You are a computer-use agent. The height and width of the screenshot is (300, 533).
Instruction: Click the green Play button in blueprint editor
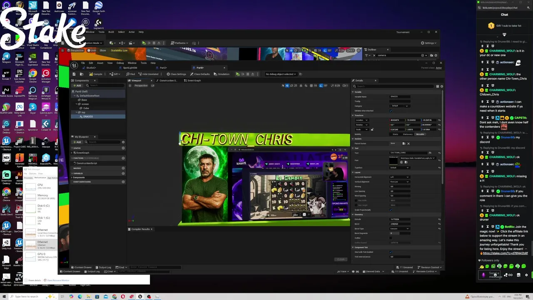(238, 74)
